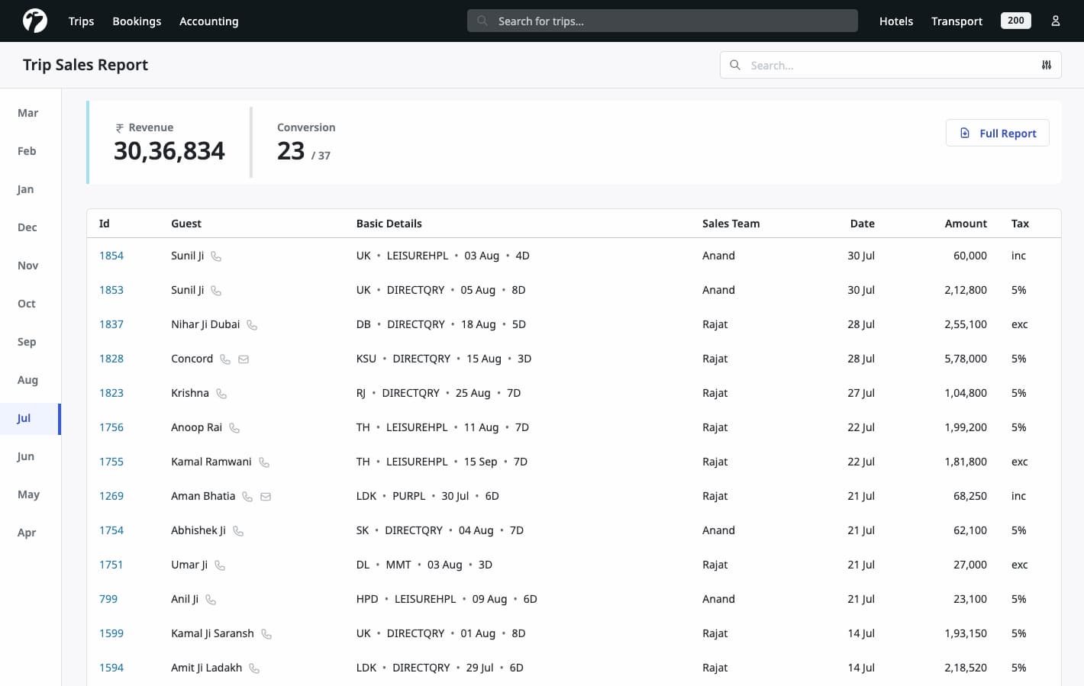Screen dimensions: 1084x686
Task: Click the Full Report button
Action: pyautogui.click(x=998, y=133)
